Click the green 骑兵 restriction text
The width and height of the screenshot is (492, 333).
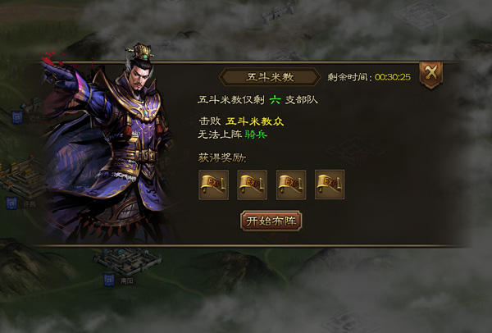[256, 135]
